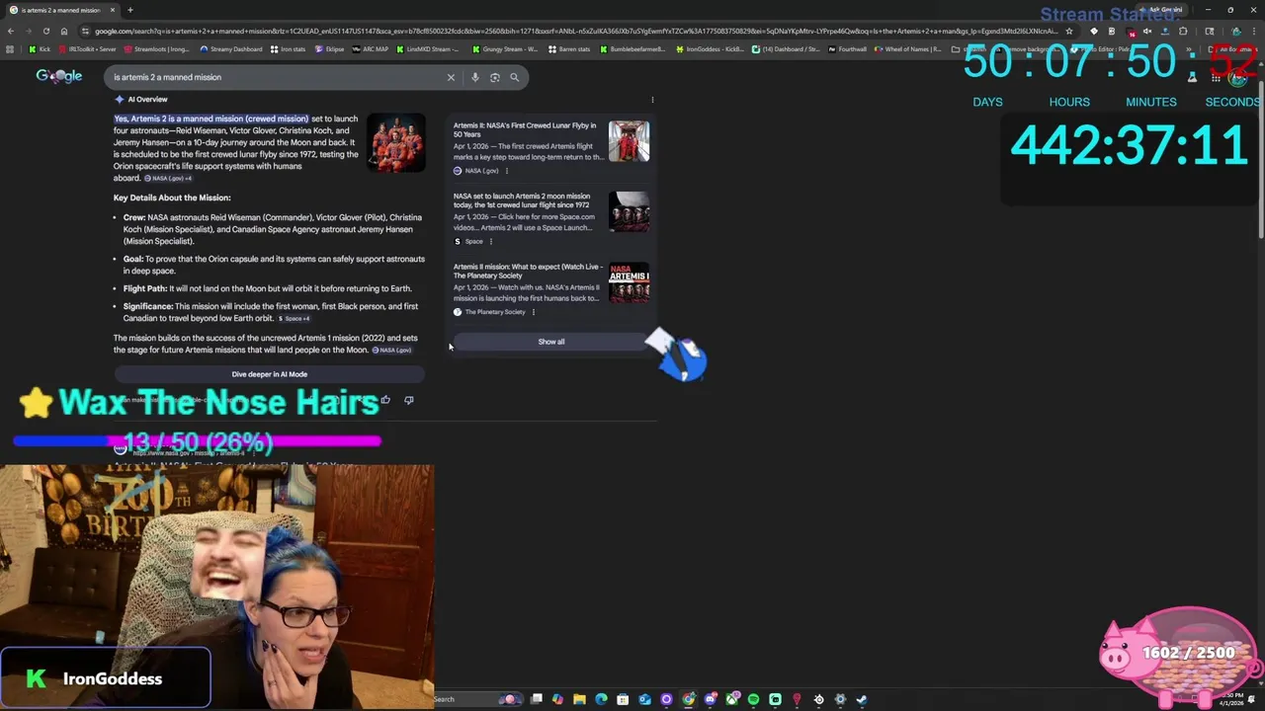The image size is (1265, 711).
Task: Open Microsoft Store from the taskbar
Action: coord(623,699)
